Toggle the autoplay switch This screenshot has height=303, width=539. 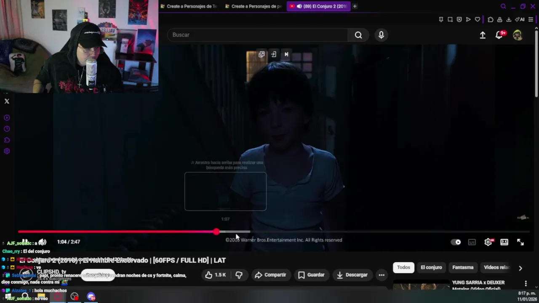456,242
